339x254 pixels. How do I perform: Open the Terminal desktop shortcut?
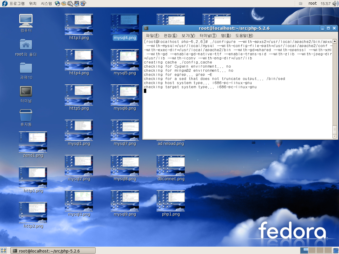pos(26,91)
